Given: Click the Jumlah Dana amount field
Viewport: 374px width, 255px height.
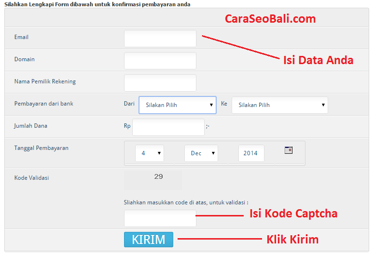Looking at the screenshot, I should (168, 127).
